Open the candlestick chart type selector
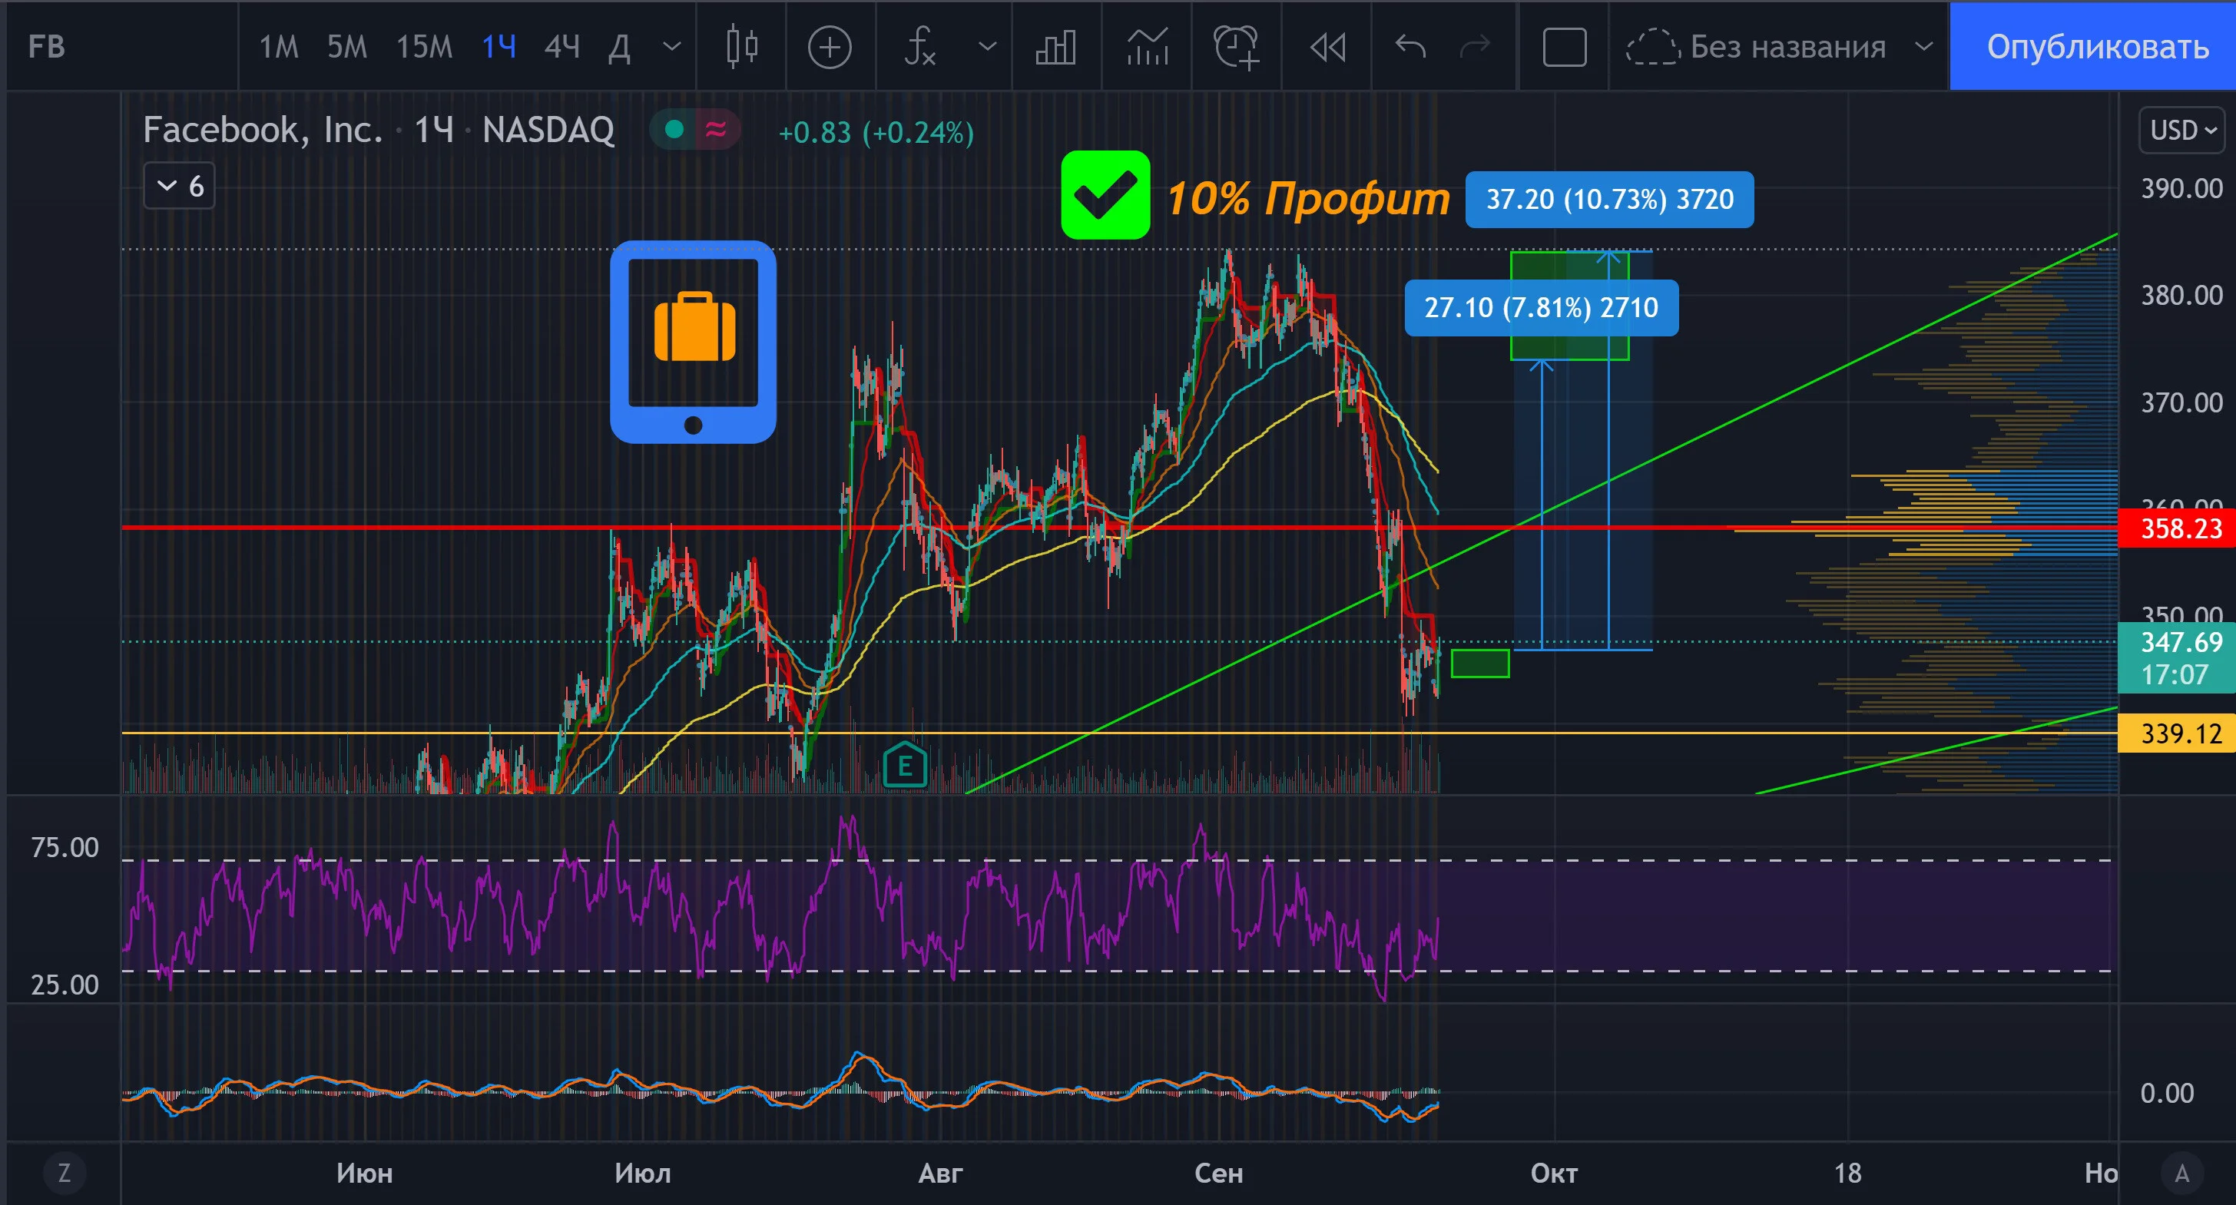This screenshot has height=1205, width=2236. coord(741,47)
